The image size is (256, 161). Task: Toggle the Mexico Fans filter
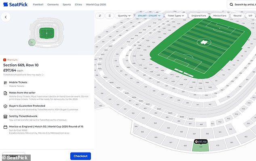(x=220, y=16)
